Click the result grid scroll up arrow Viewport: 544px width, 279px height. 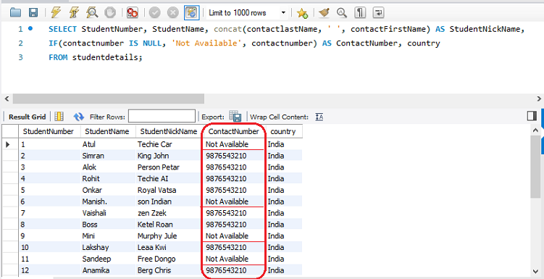[x=535, y=130]
